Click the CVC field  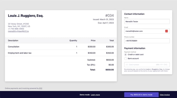(x=165, y=65)
